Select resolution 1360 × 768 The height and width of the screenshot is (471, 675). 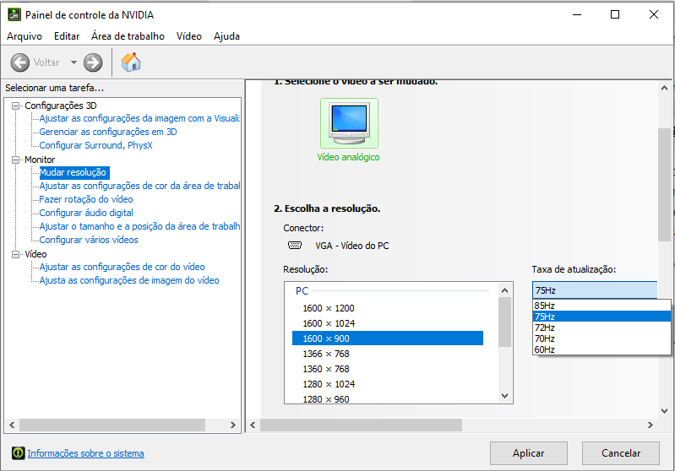(388, 369)
